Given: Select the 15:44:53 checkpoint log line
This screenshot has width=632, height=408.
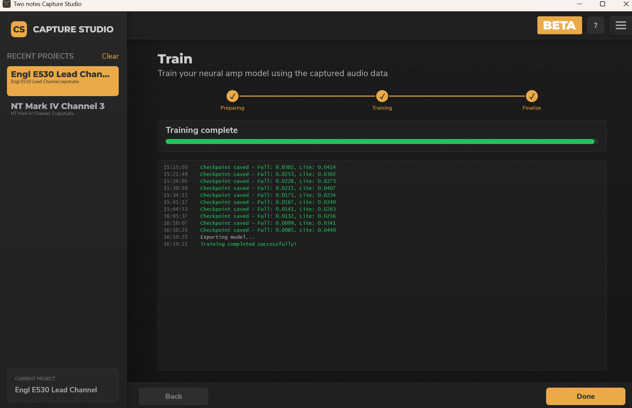Looking at the screenshot, I should click(x=249, y=209).
